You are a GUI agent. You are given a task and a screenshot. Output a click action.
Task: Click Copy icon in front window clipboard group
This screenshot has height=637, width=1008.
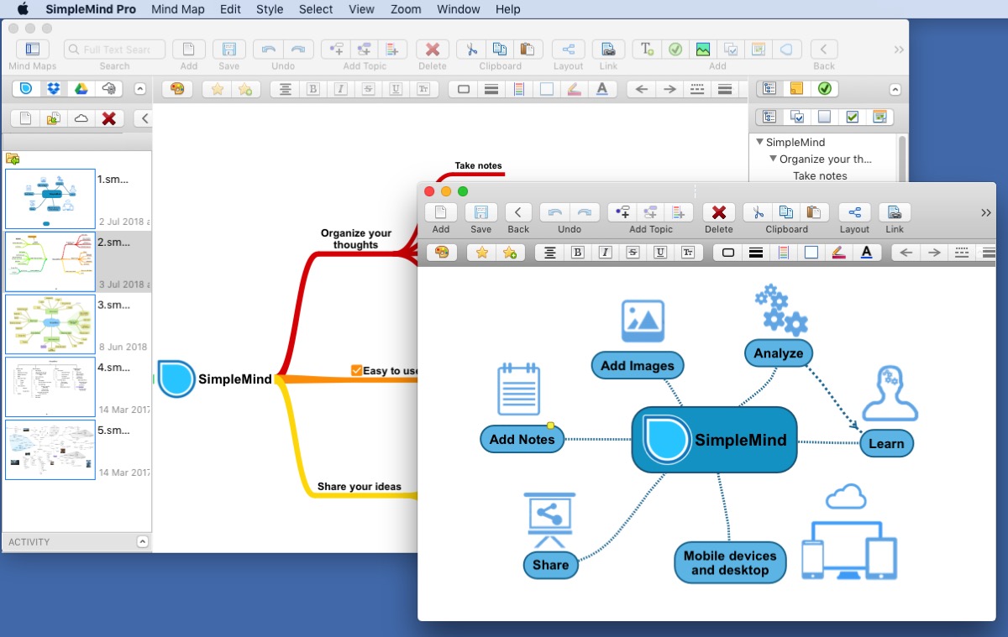(x=785, y=212)
